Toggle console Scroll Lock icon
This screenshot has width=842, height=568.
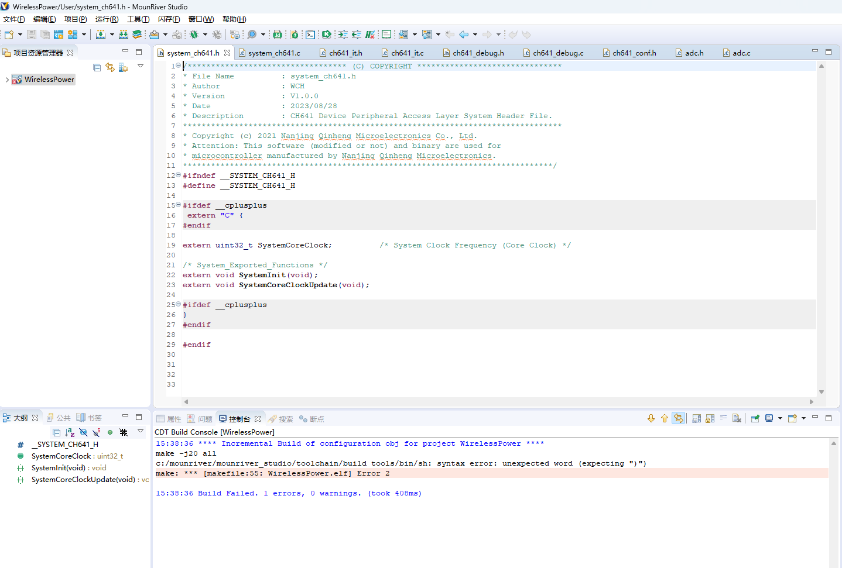tap(710, 418)
